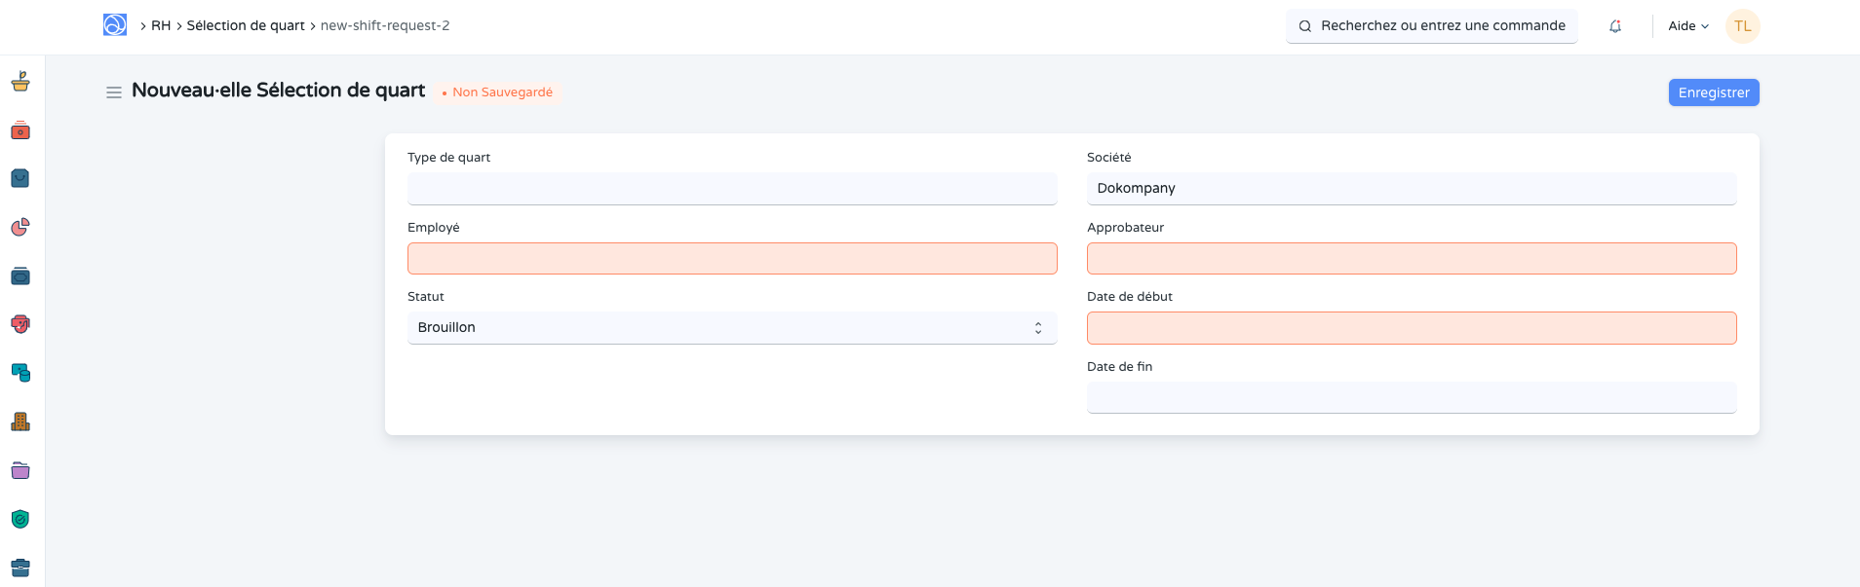The height and width of the screenshot is (587, 1860).
Task: Go to RH in the breadcrumb
Action: point(161,26)
